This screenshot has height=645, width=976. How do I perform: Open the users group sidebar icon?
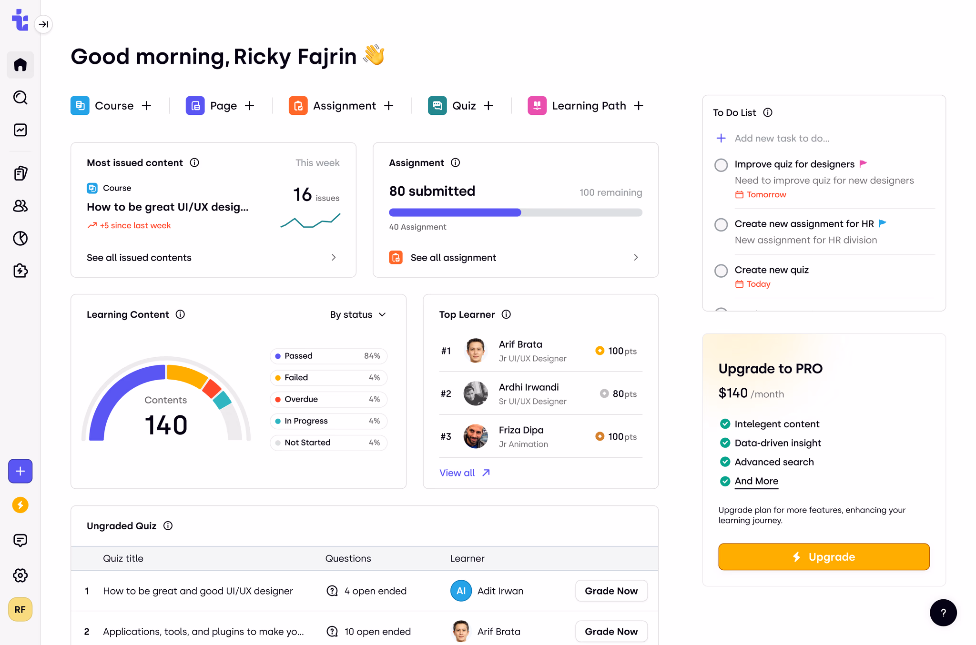click(x=20, y=206)
